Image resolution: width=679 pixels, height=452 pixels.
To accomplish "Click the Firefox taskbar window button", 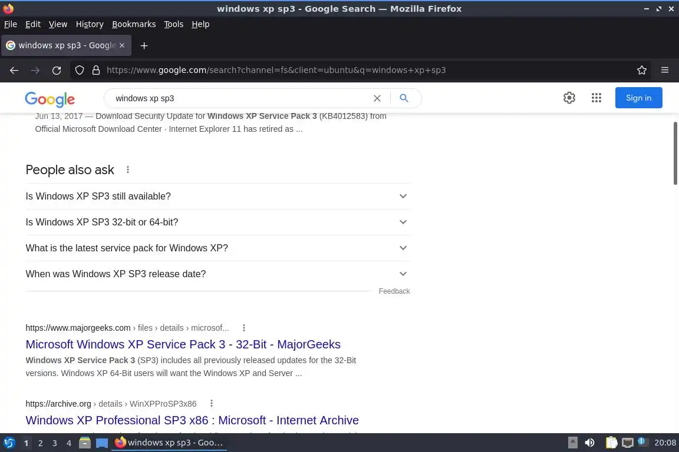I will (169, 443).
